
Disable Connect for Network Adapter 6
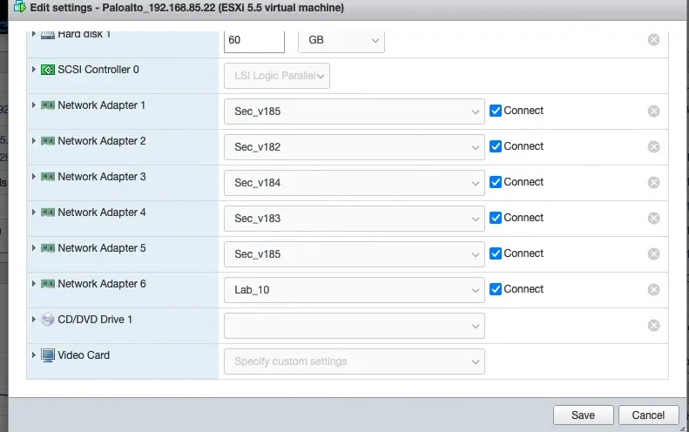point(496,289)
